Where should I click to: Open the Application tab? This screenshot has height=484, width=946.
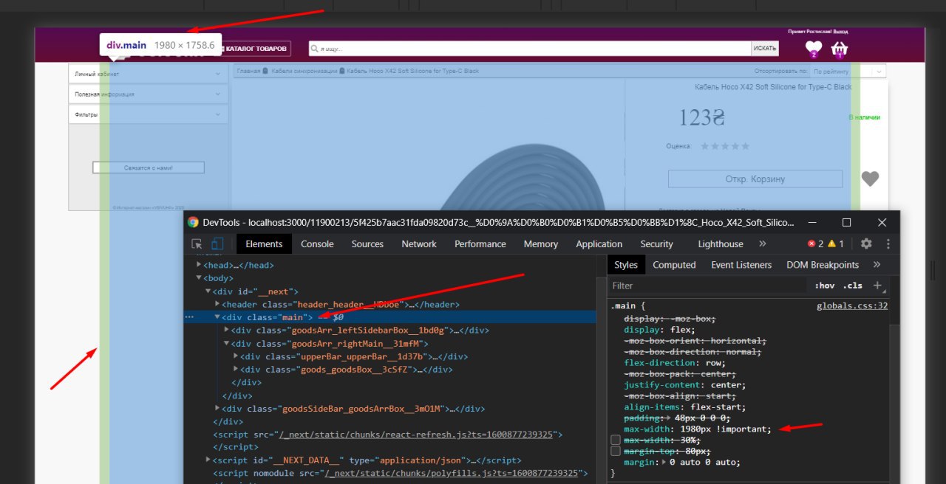click(599, 244)
